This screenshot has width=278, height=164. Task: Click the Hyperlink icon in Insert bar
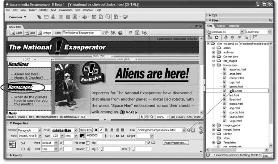(x=39, y=17)
